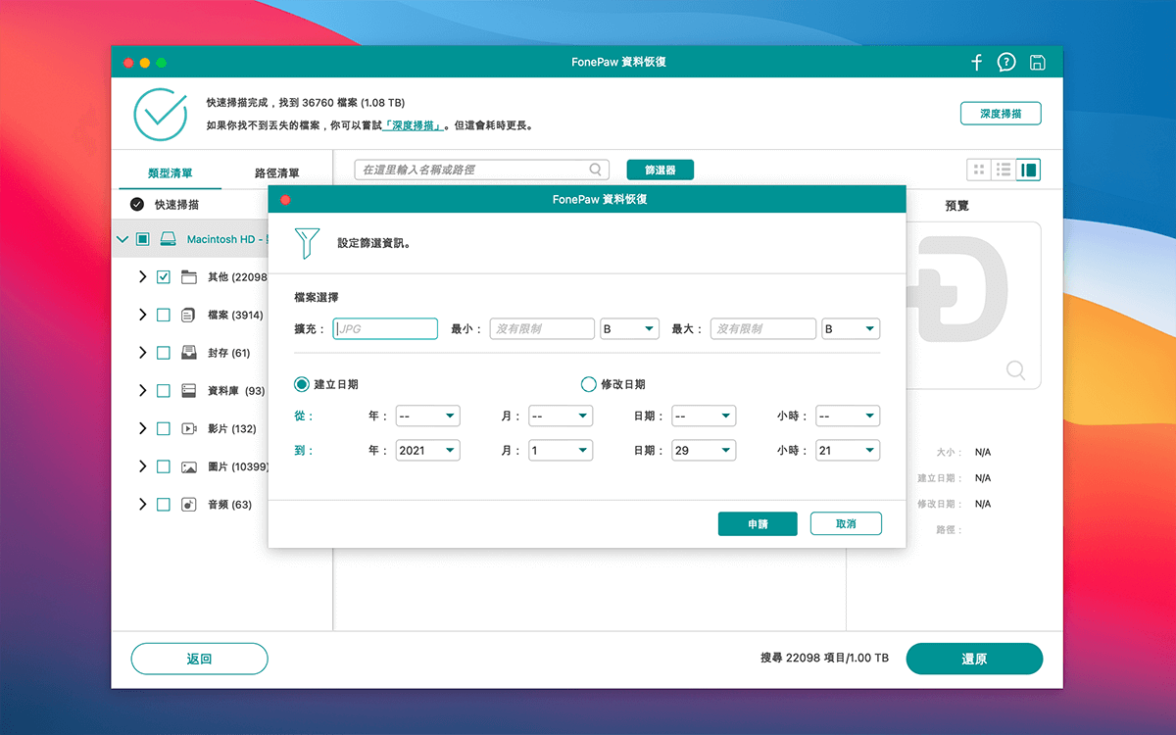Viewport: 1176px width, 735px height.
Task: Open the 到 hour dropdown showing 21
Action: pyautogui.click(x=847, y=451)
